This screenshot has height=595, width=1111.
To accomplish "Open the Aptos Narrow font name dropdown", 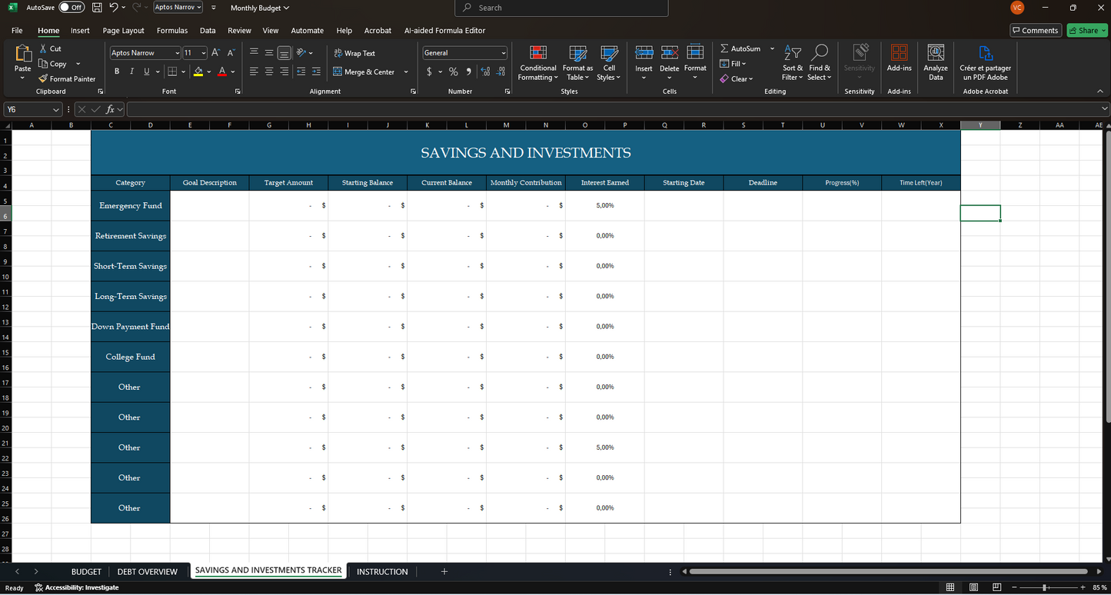I will (x=177, y=53).
